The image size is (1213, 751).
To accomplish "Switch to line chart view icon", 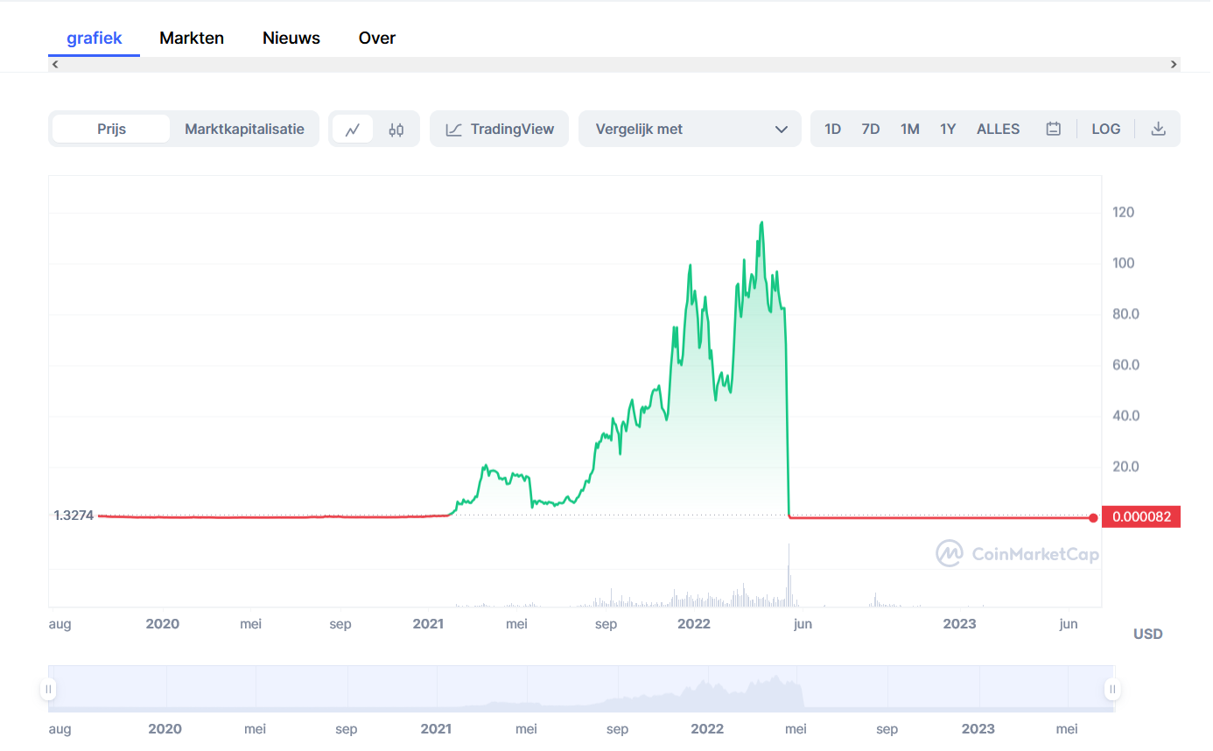I will coord(353,130).
